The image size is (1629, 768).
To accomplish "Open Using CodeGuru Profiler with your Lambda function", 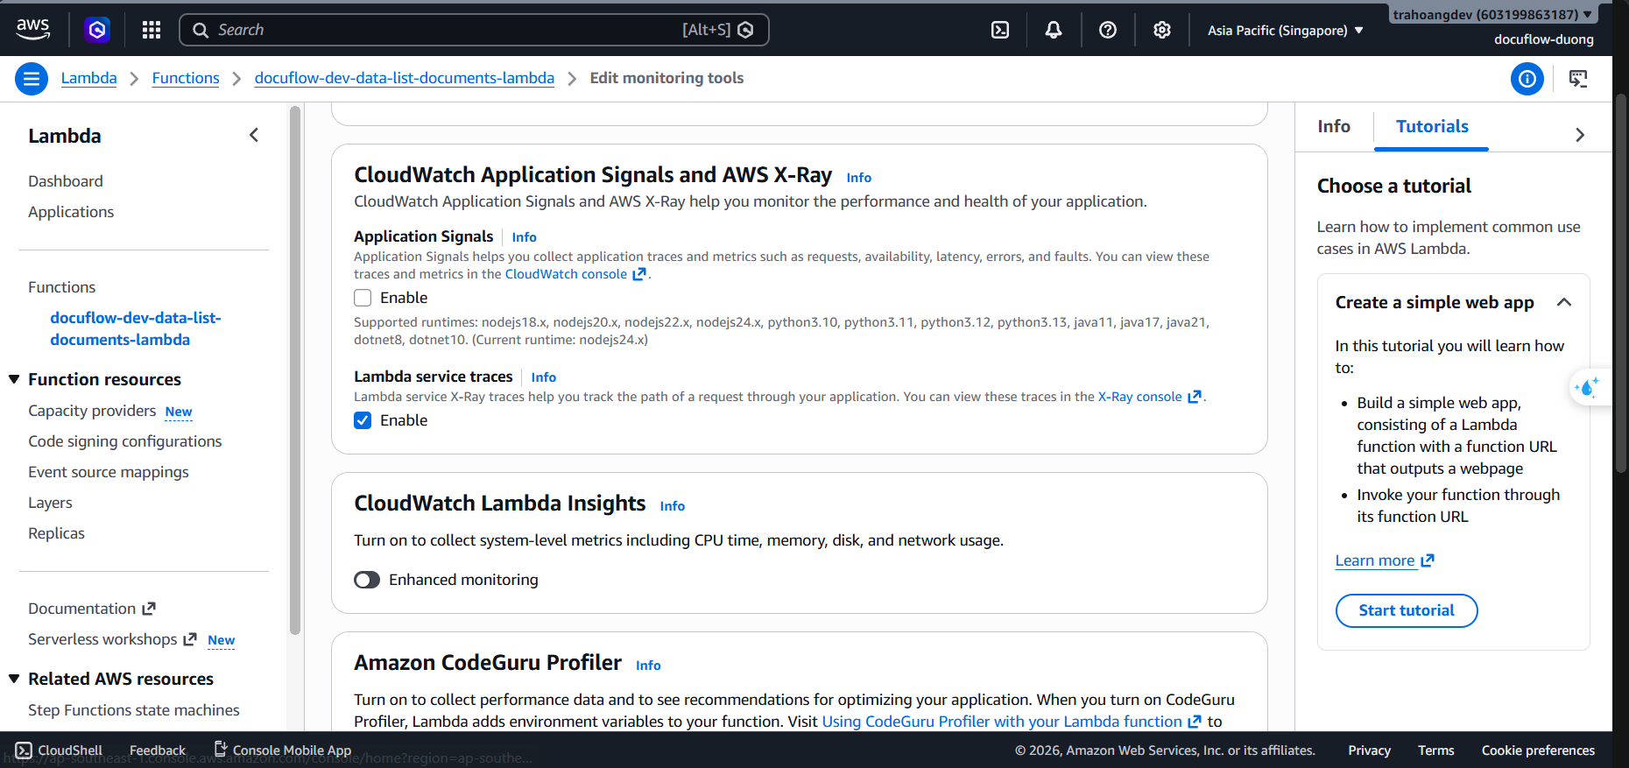I will 1002,722.
